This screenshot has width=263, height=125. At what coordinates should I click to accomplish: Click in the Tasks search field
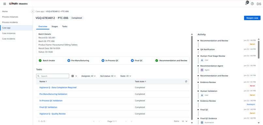[53, 76]
